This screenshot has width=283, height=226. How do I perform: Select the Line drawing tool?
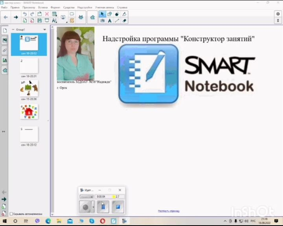point(117,20)
